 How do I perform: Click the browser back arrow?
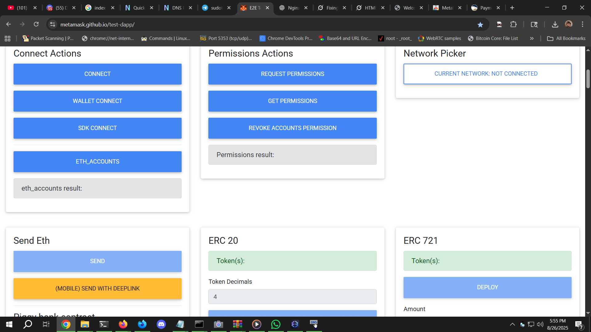point(9,24)
